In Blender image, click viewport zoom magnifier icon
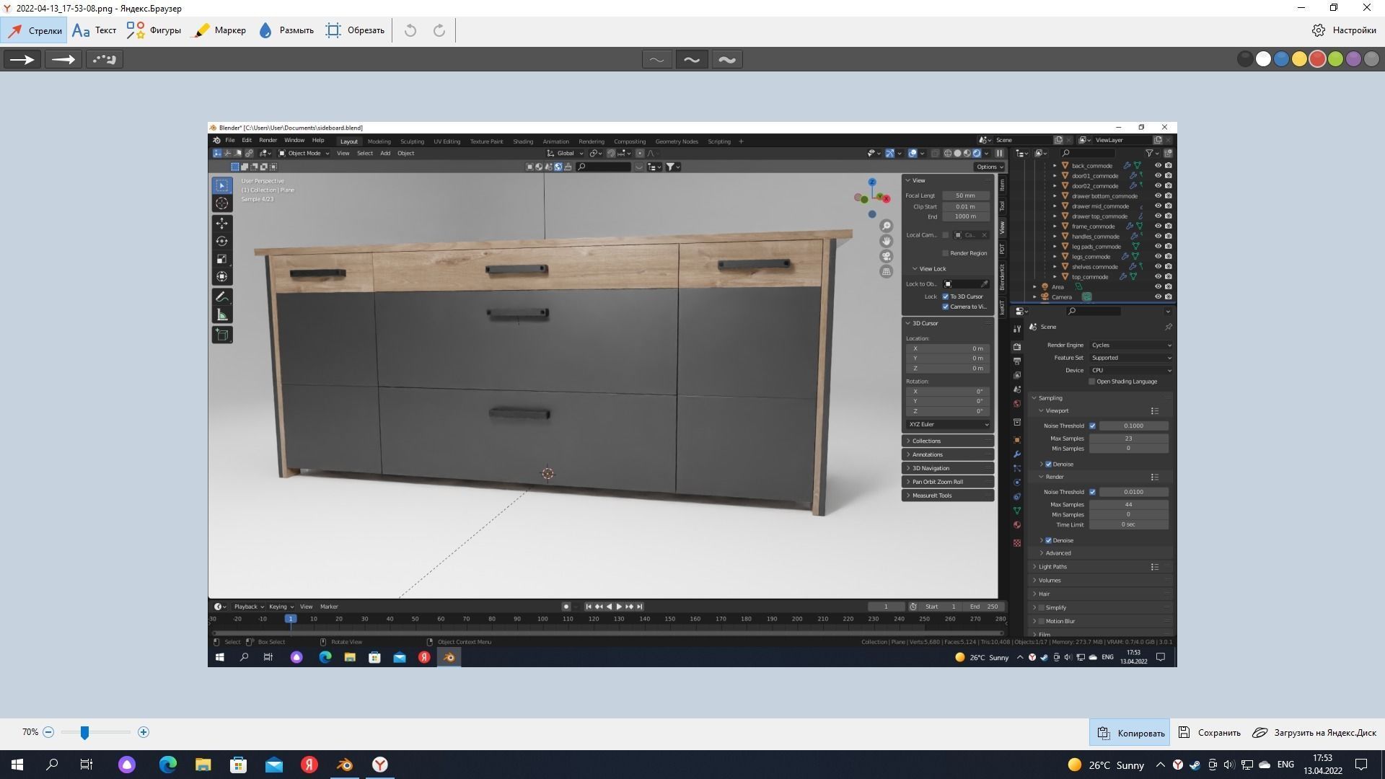Screen dimensions: 1385x779 (x=887, y=226)
